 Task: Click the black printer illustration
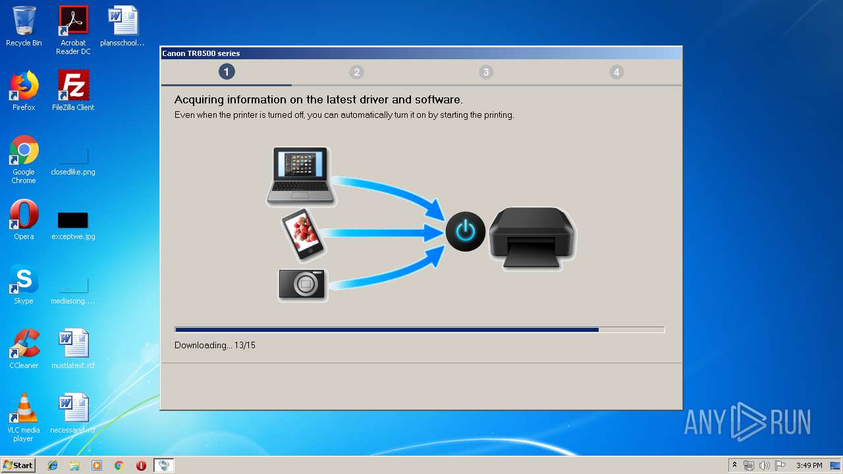[532, 238]
